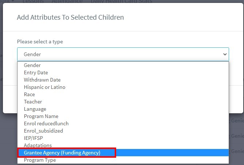Select Enrol_subsidized from the list
This screenshot has width=244, height=165.
click(43, 131)
